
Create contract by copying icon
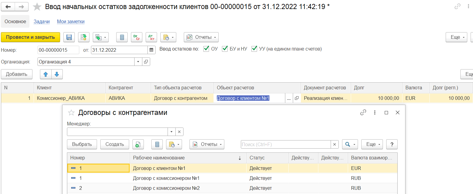pyautogui.click(x=137, y=144)
